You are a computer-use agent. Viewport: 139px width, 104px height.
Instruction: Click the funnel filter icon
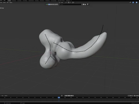(88, 4)
